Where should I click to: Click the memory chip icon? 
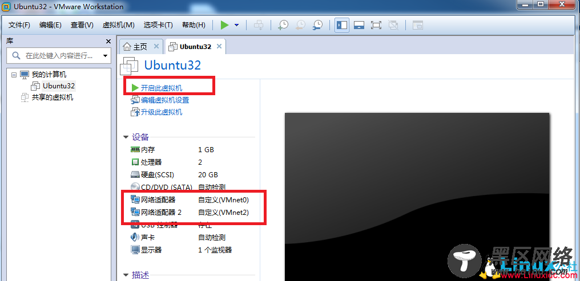[135, 149]
